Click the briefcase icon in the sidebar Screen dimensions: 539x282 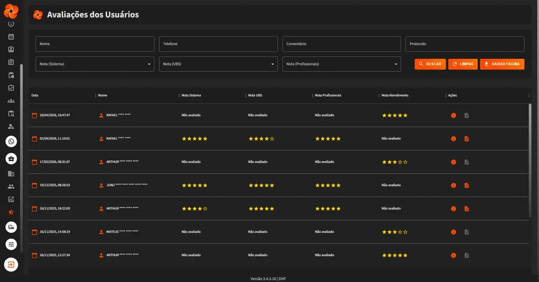[11, 159]
